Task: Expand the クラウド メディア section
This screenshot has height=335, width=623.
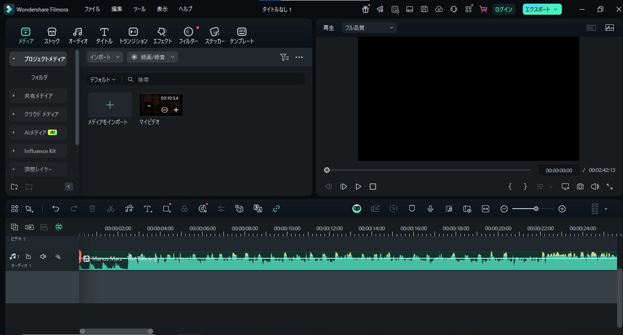Action: [x=14, y=114]
